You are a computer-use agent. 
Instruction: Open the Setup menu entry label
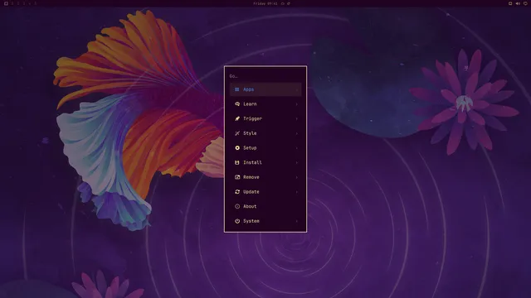point(250,148)
